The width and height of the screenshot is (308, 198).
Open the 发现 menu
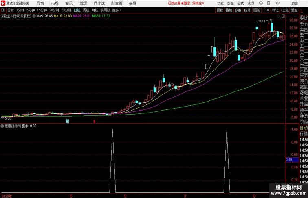point(83,3)
